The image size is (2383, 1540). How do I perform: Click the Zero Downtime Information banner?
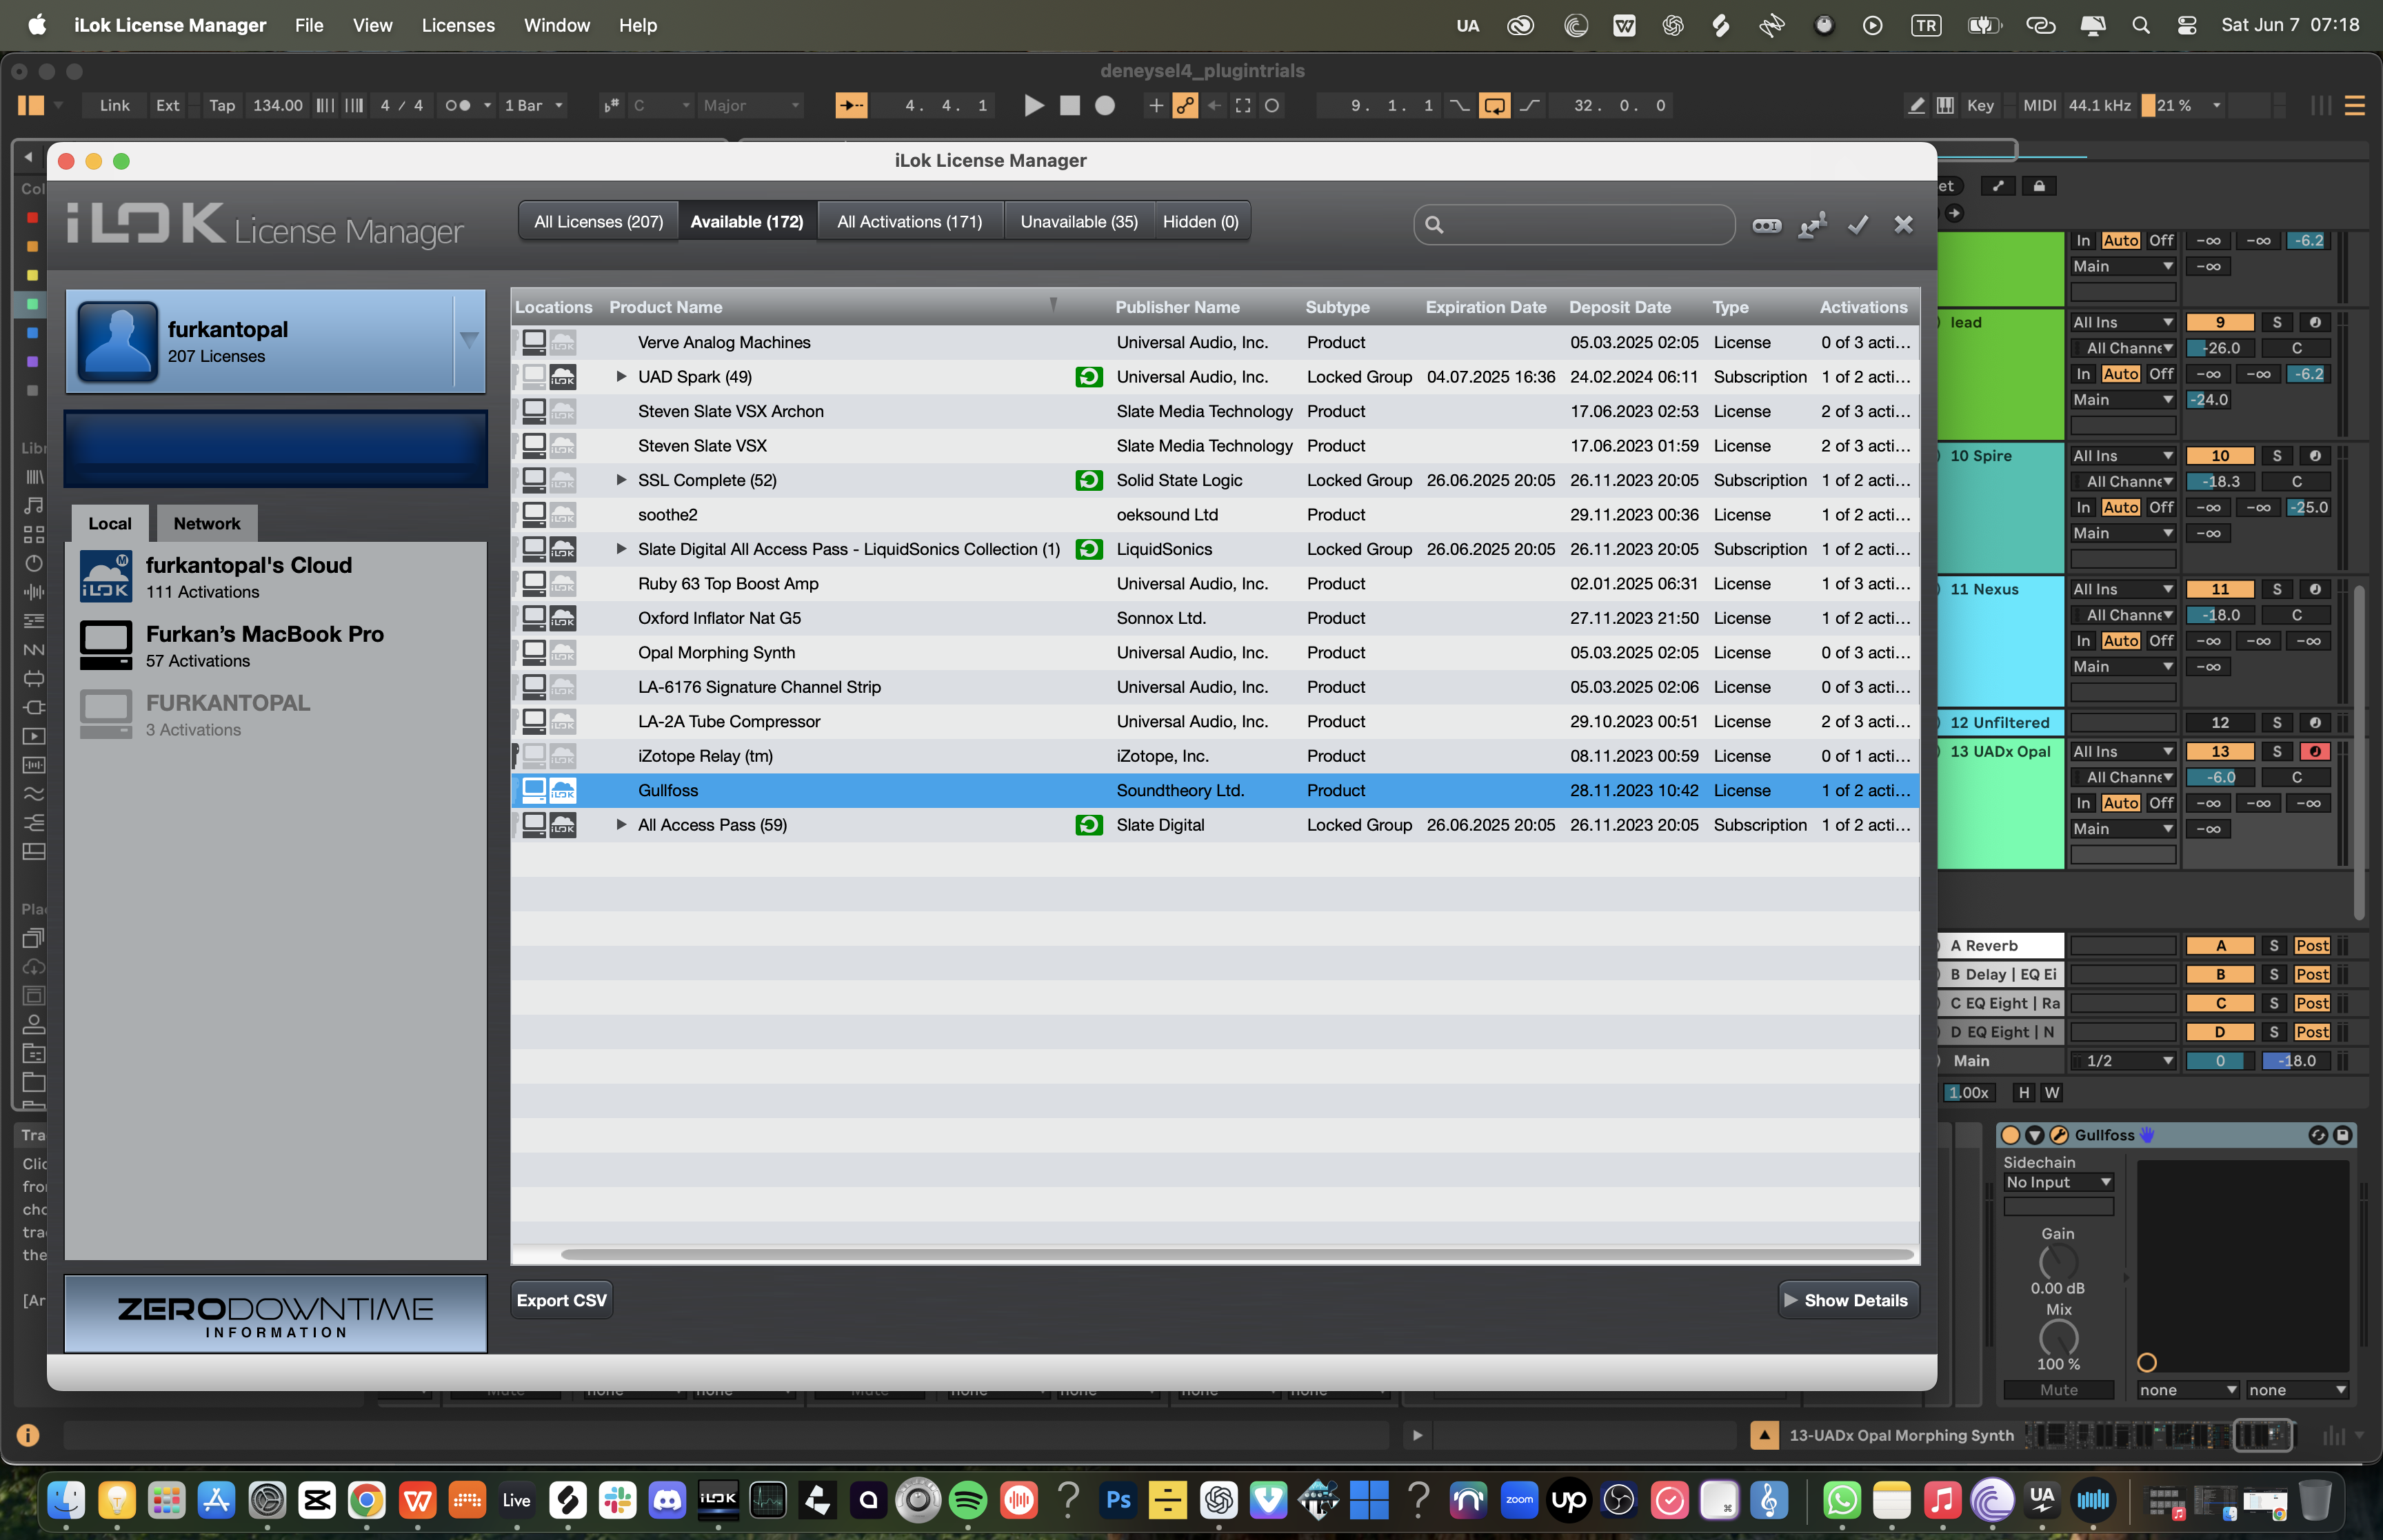coord(275,1313)
